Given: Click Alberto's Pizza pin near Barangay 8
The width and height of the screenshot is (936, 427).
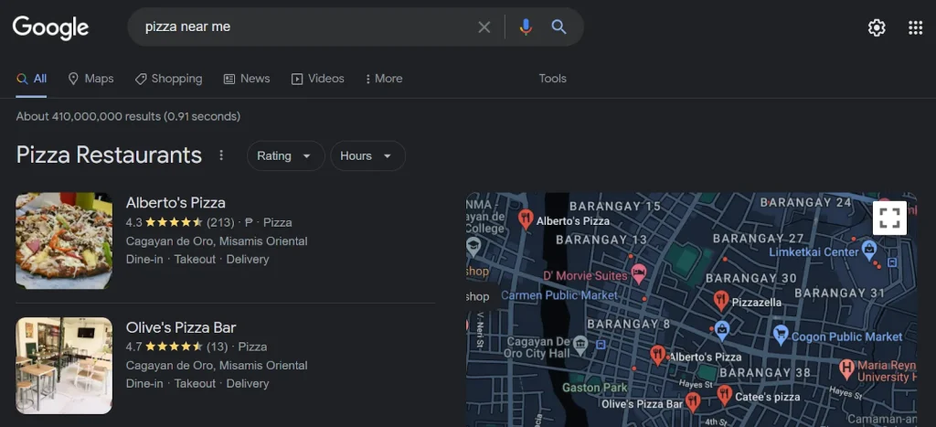Looking at the screenshot, I should tap(658, 356).
